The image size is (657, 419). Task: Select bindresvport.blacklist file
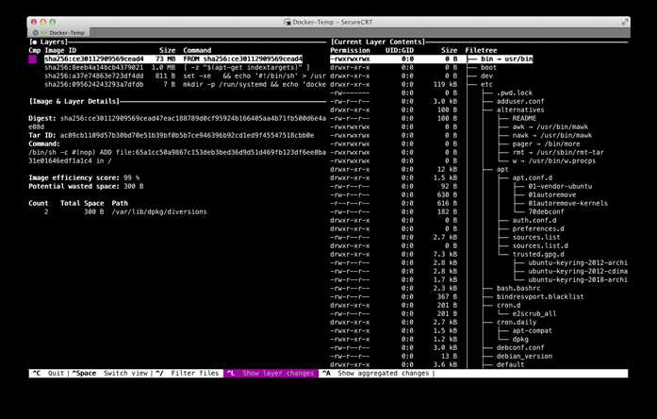click(540, 296)
